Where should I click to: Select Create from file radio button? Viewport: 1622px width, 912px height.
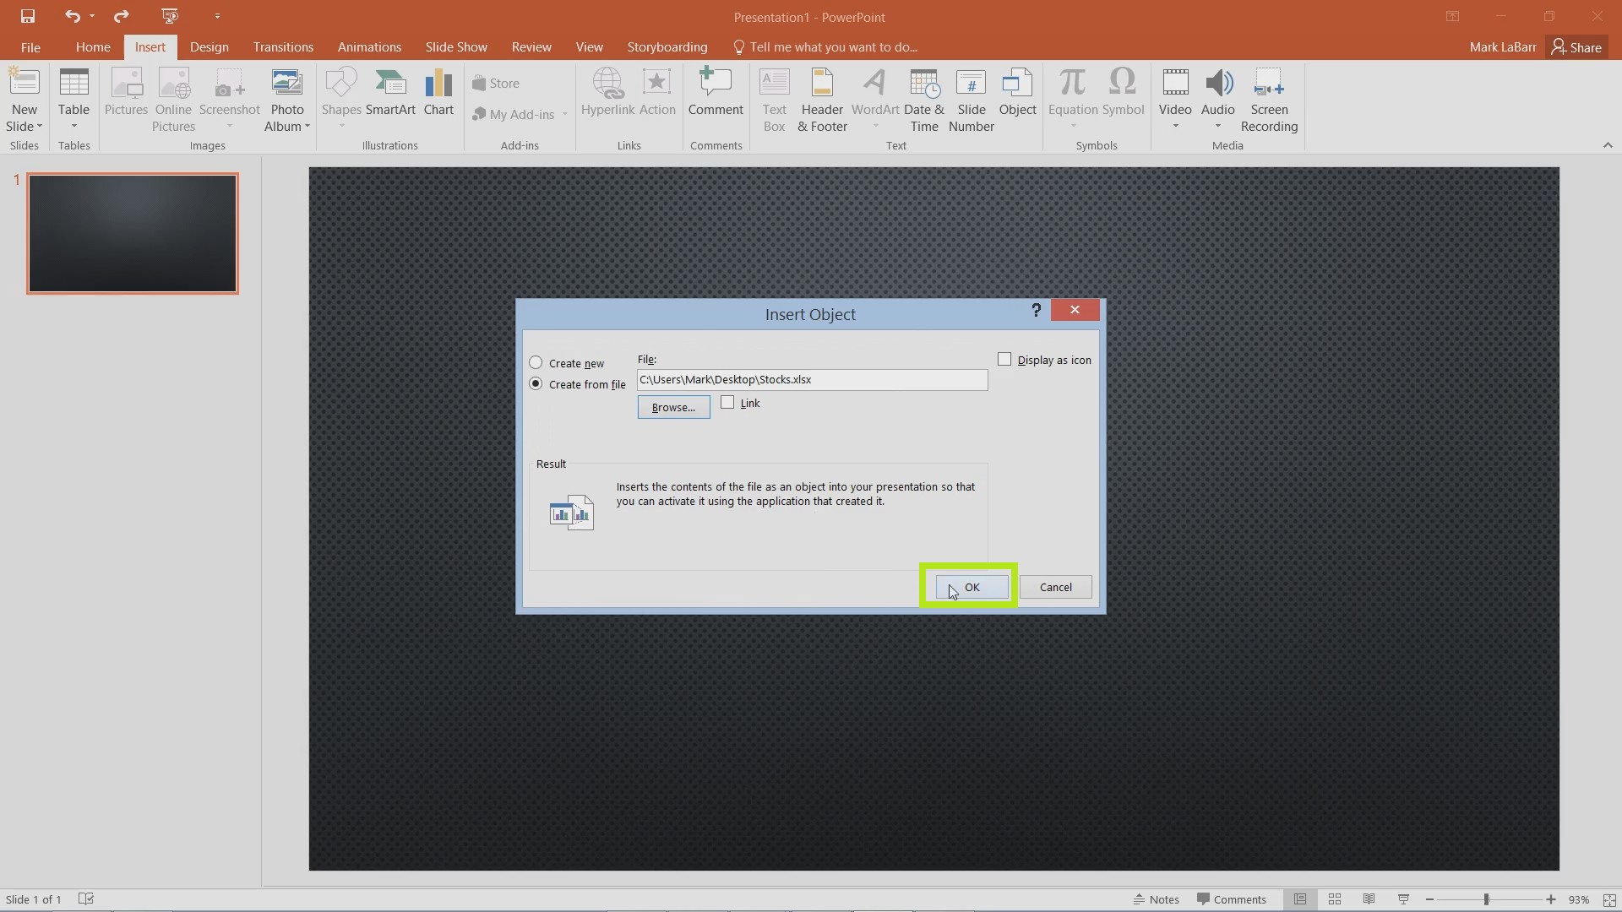tap(536, 383)
